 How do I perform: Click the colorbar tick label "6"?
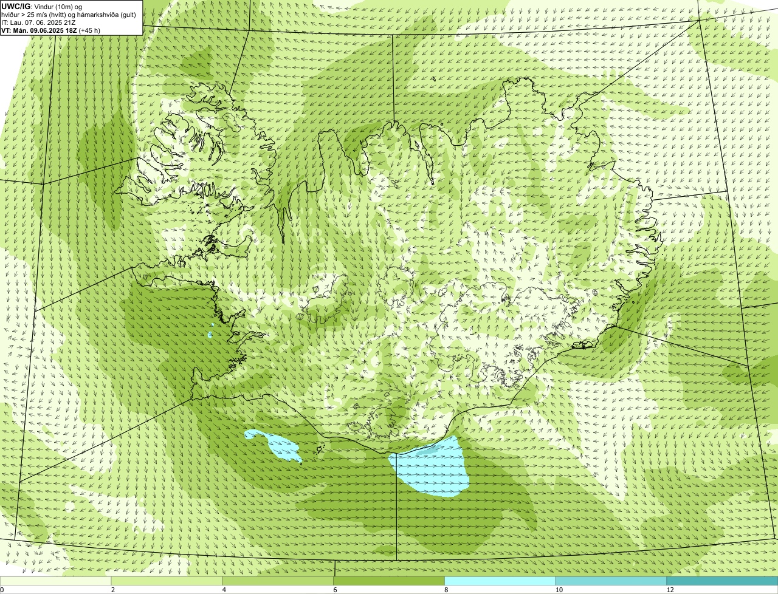[335, 590]
